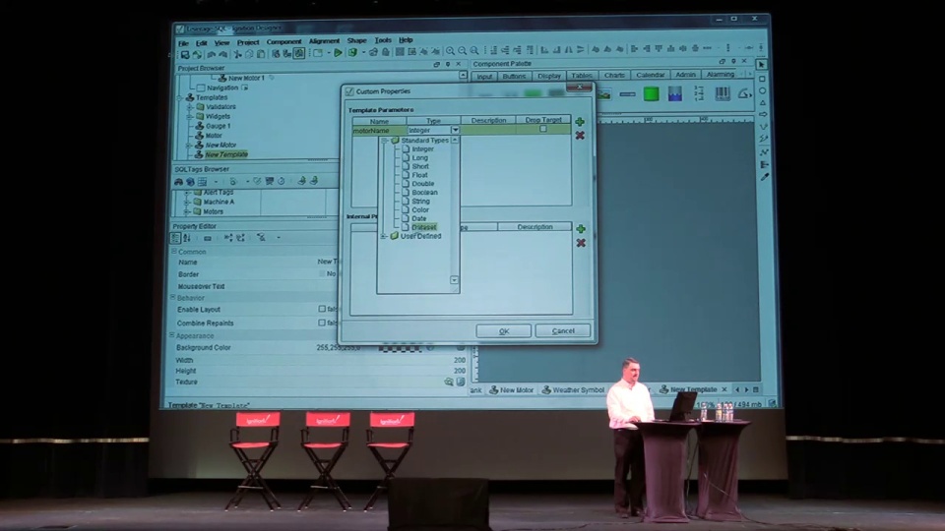The width and height of the screenshot is (945, 531).
Task: Click green plus to add internal property
Action: click(x=581, y=228)
